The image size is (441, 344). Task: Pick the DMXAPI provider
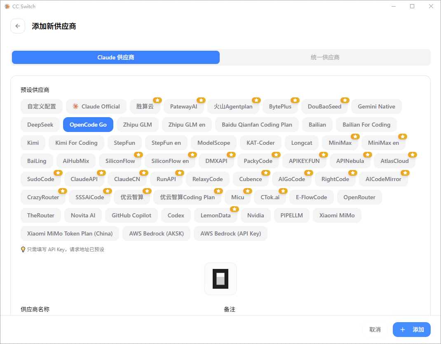tap(216, 161)
